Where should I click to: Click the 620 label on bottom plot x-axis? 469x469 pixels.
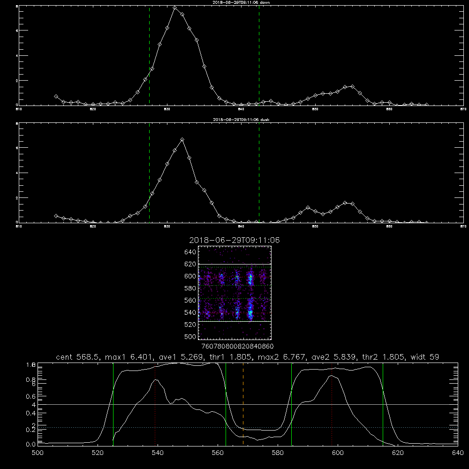pos(398,453)
